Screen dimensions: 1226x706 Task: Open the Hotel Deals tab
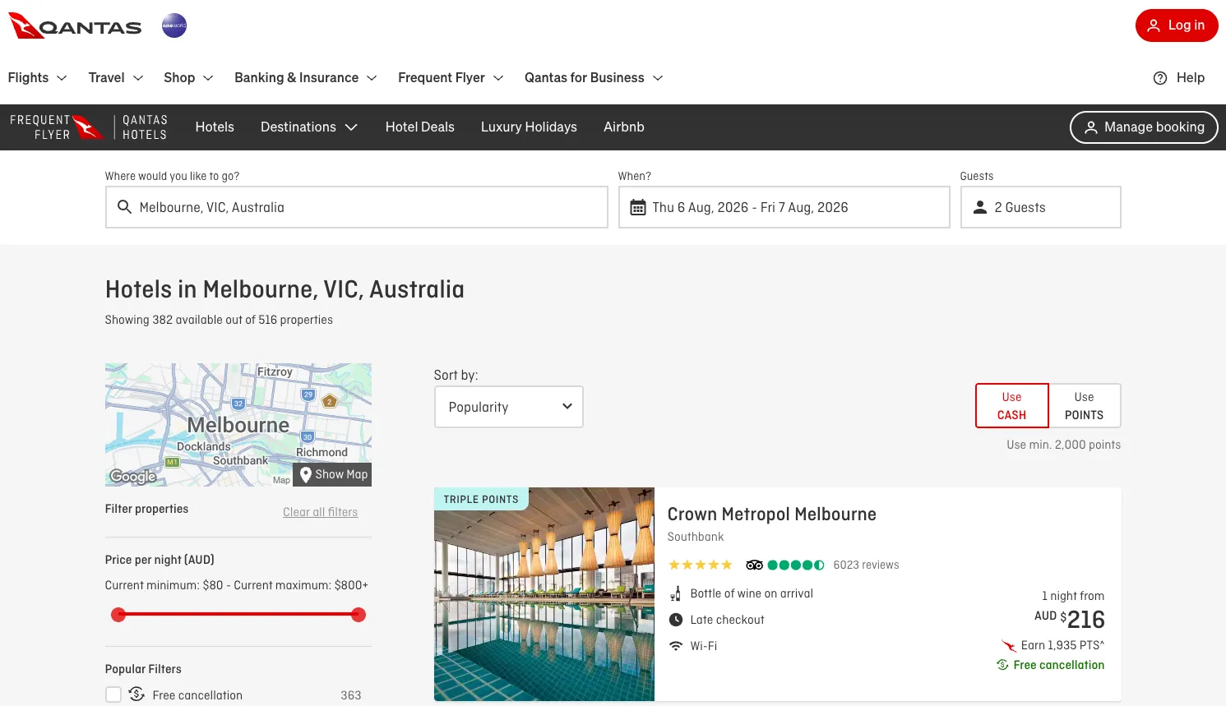pos(420,127)
